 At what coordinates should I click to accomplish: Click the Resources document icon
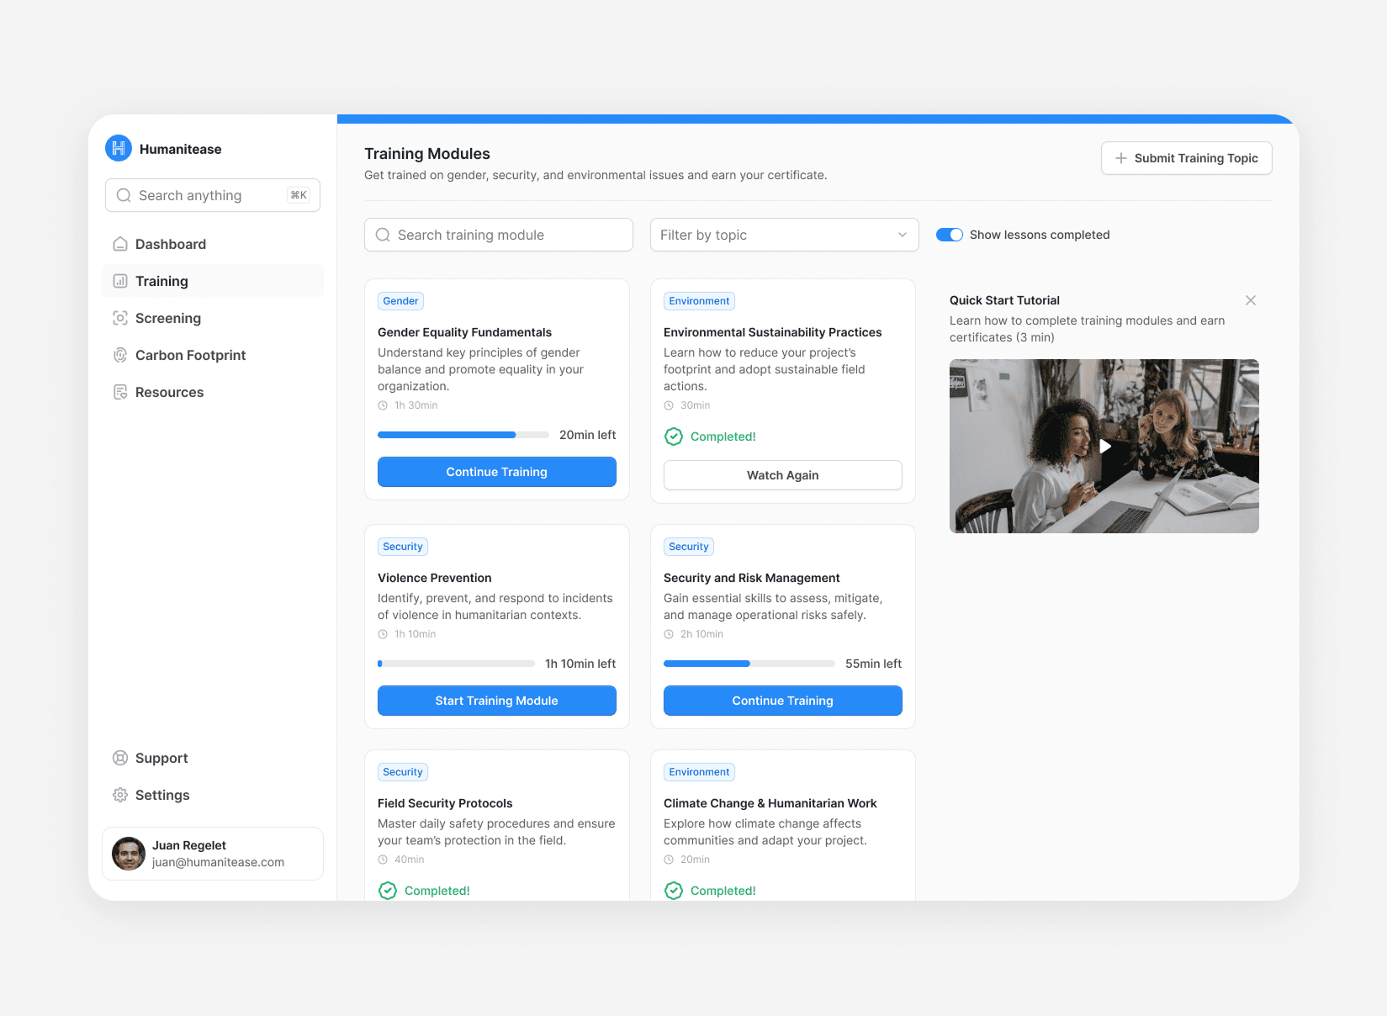click(120, 392)
